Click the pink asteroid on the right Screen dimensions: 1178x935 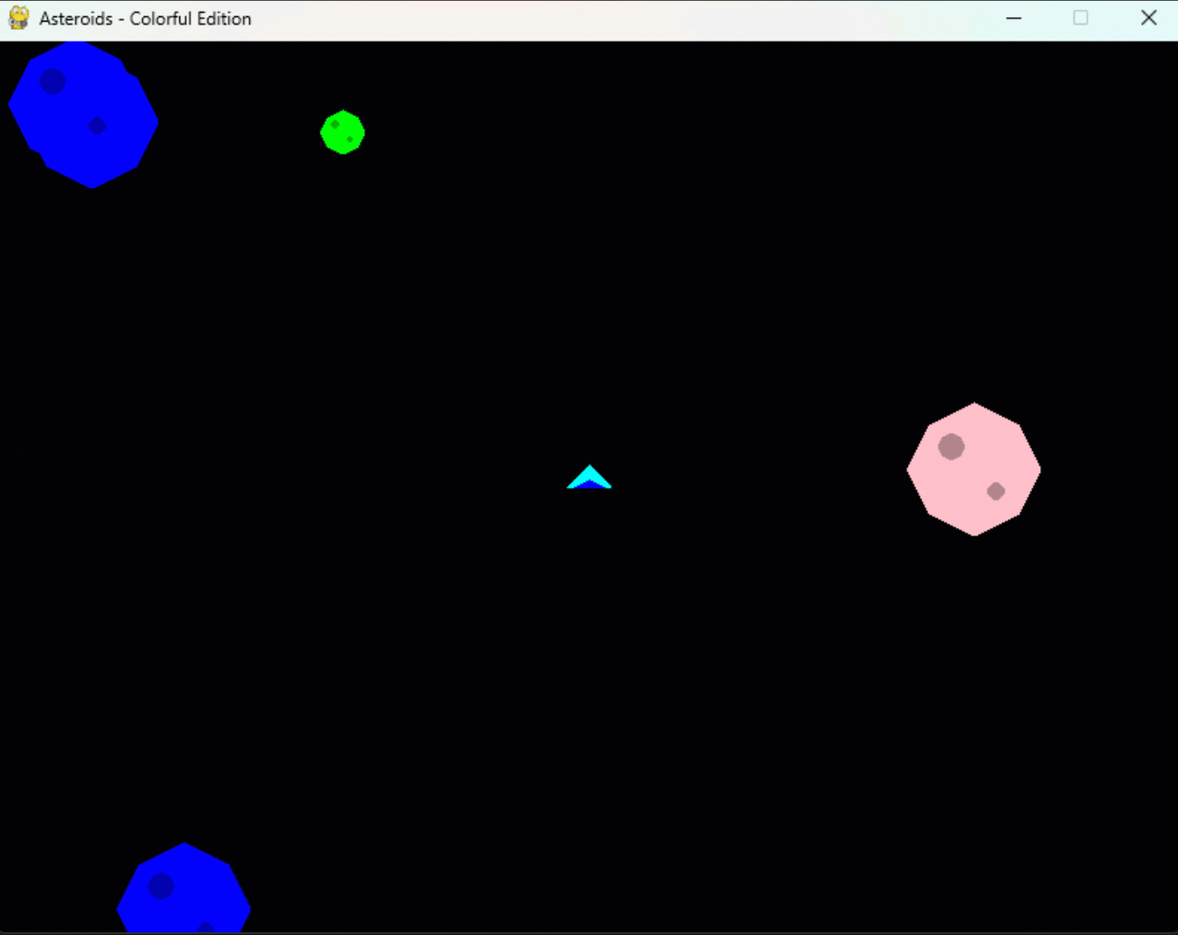(x=974, y=469)
